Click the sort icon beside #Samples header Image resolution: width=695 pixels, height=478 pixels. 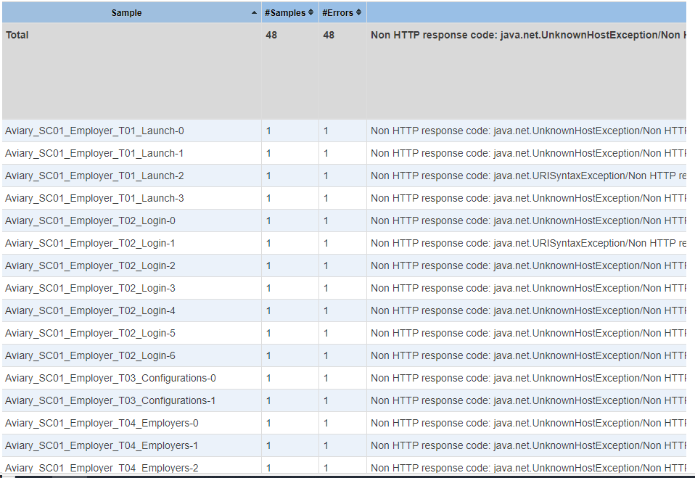click(x=311, y=12)
